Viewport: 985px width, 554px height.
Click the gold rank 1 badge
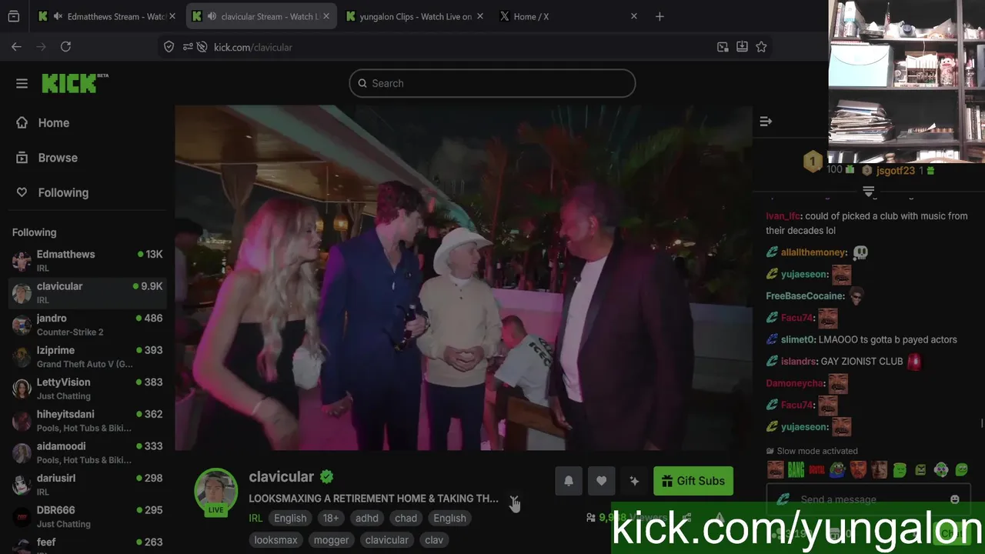click(x=813, y=162)
